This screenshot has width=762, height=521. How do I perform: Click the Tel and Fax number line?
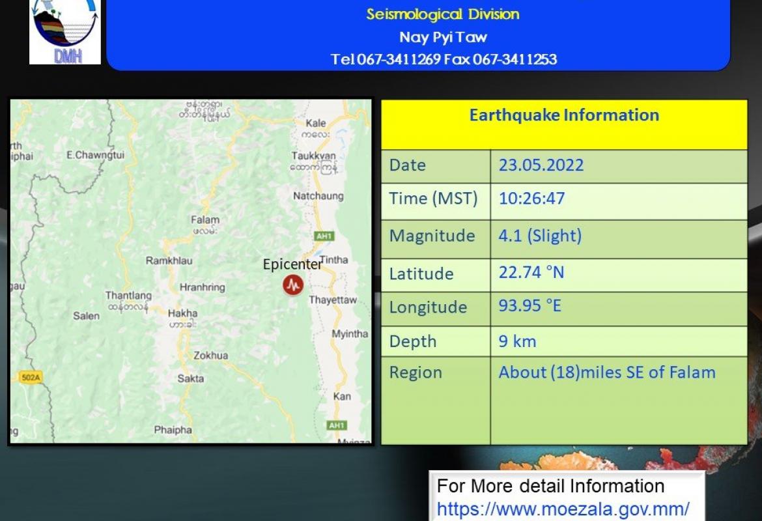tap(444, 59)
